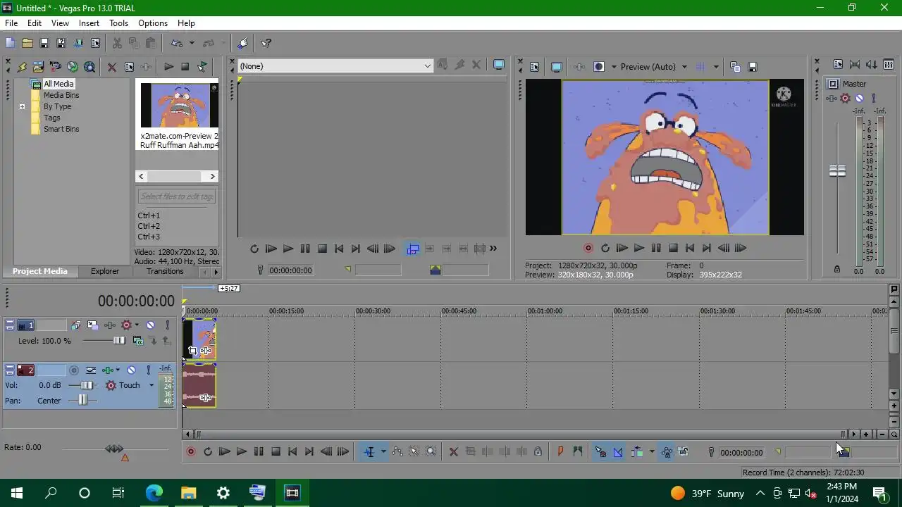
Task: Open the Preview (Auto) quality dropdown
Action: coord(684,67)
